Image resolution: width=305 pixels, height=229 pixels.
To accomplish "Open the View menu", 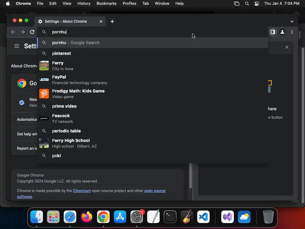I will pyautogui.click(x=67, y=4).
